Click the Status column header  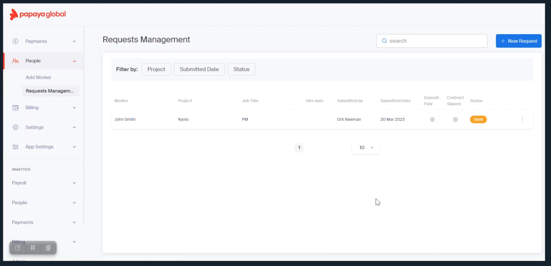(476, 101)
